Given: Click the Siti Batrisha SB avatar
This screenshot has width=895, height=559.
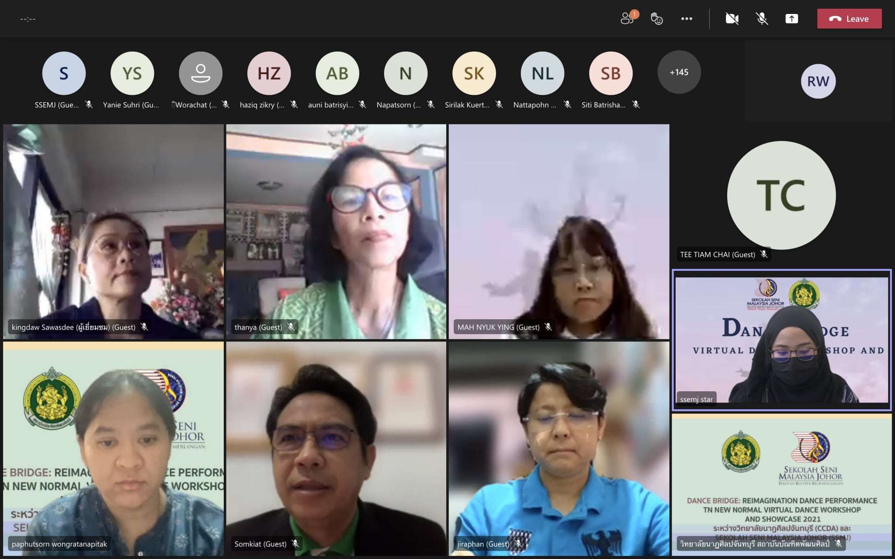Looking at the screenshot, I should pyautogui.click(x=611, y=73).
